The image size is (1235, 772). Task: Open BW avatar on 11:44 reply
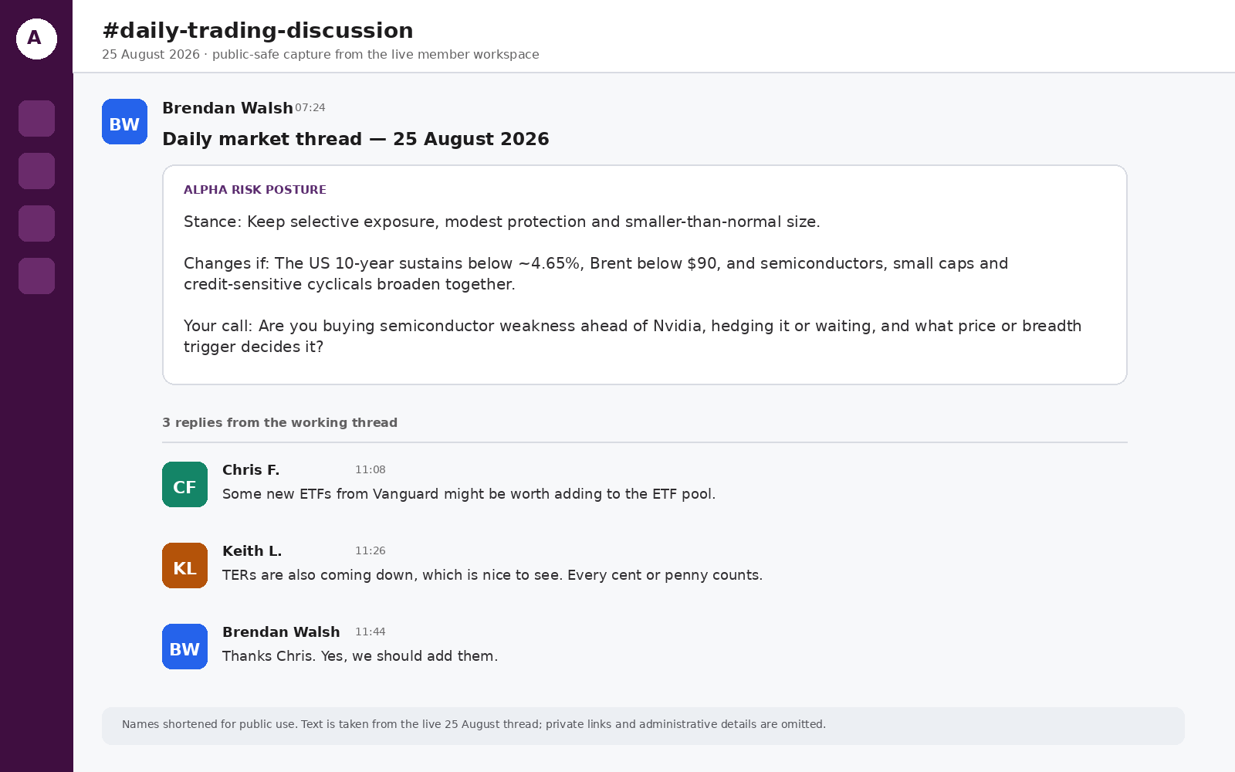click(184, 646)
